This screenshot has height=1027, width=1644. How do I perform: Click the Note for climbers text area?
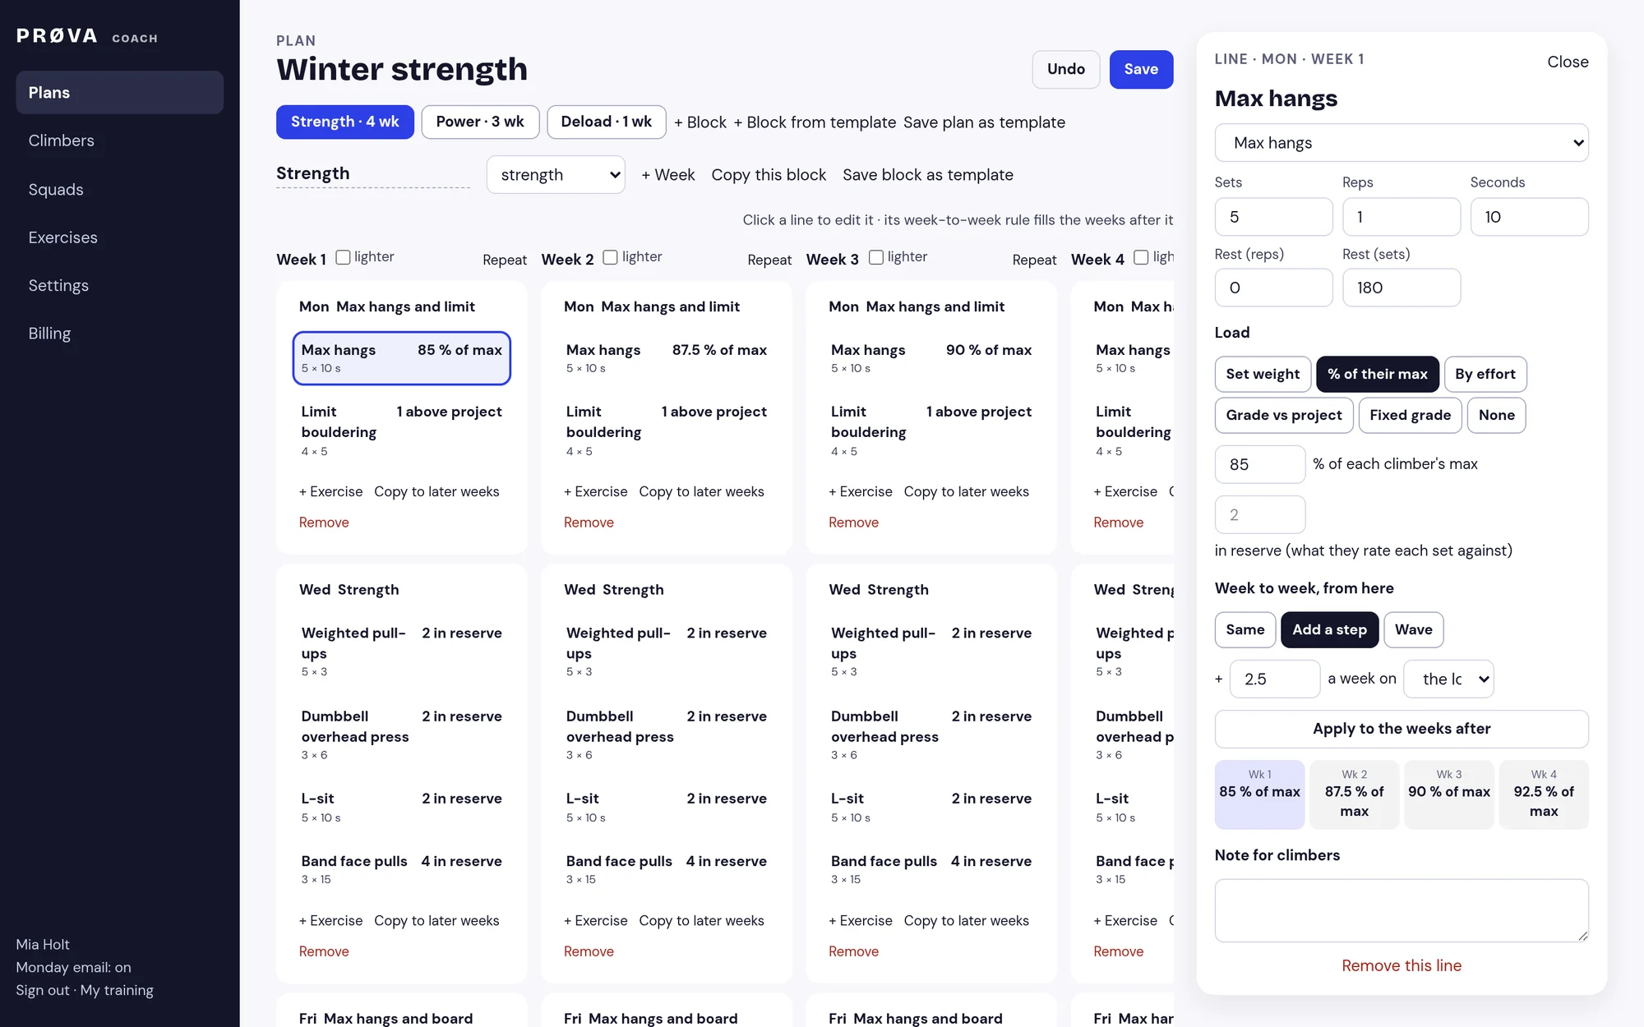pos(1401,910)
